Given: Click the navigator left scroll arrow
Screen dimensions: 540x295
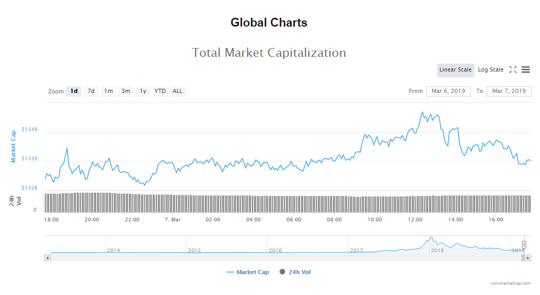Looking at the screenshot, I should pos(48,258).
